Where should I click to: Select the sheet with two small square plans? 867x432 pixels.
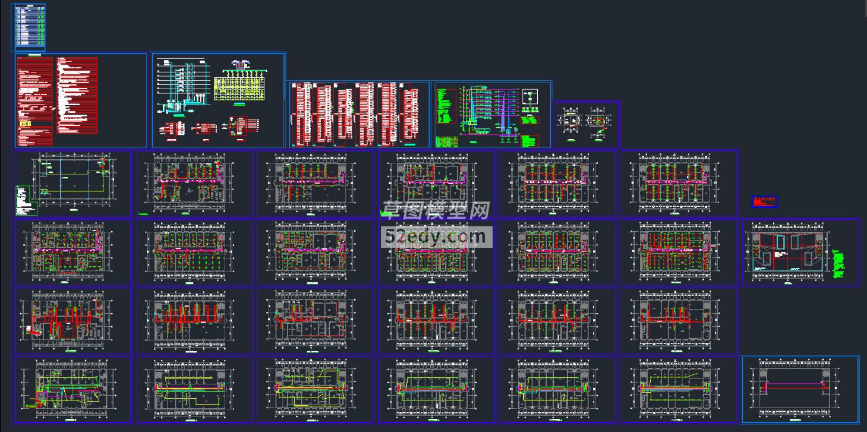pos(587,125)
